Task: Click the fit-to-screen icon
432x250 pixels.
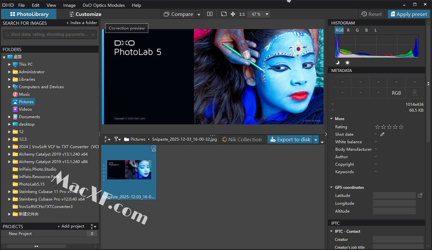Action: point(223,14)
